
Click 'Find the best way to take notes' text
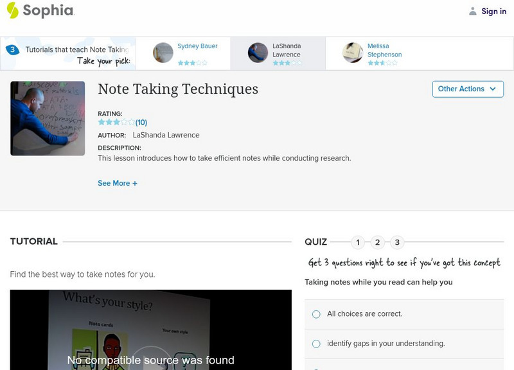click(x=83, y=274)
